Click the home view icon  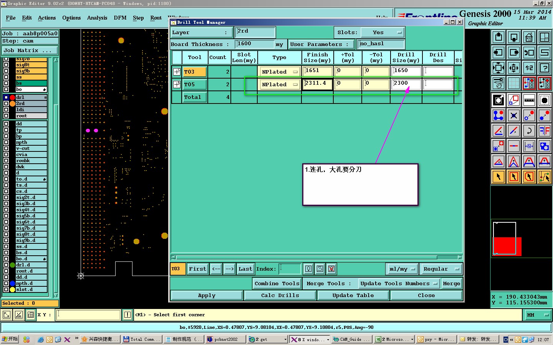(529, 37)
